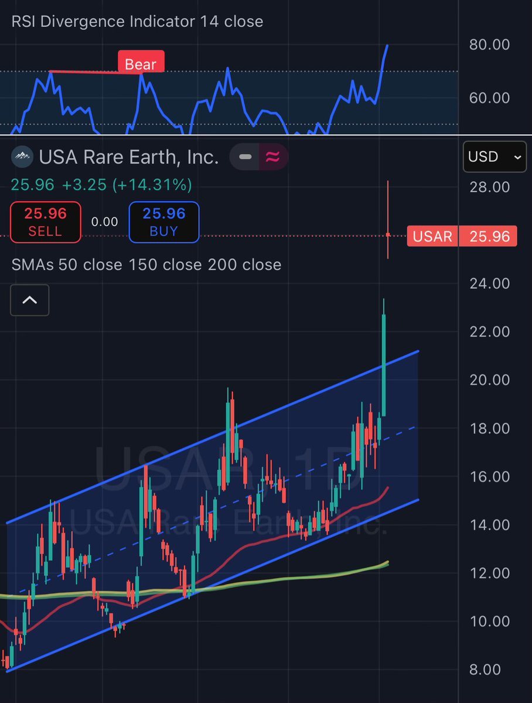
Task: Click the 28.00 price axis label
Action: (489, 187)
